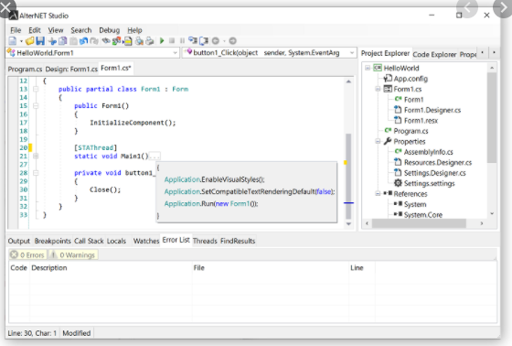The width and height of the screenshot is (512, 346).
Task: Open the Debug menu
Action: [110, 30]
